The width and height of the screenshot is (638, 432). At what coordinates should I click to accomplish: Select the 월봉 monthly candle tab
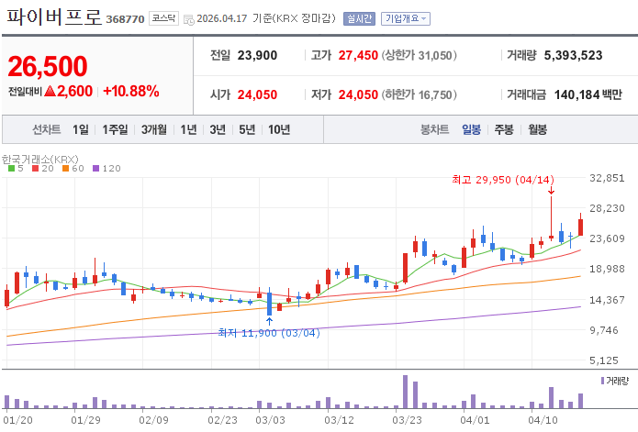pos(538,129)
